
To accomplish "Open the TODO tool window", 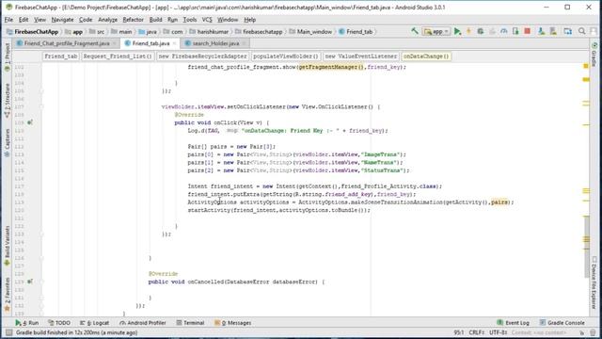I will point(59,323).
